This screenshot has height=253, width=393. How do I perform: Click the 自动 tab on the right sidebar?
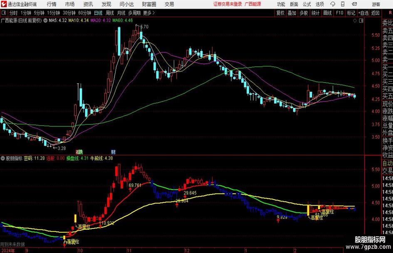[388, 163]
